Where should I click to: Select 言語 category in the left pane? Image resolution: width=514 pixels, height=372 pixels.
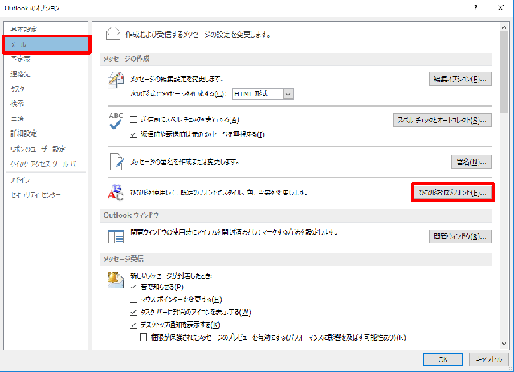(18, 118)
